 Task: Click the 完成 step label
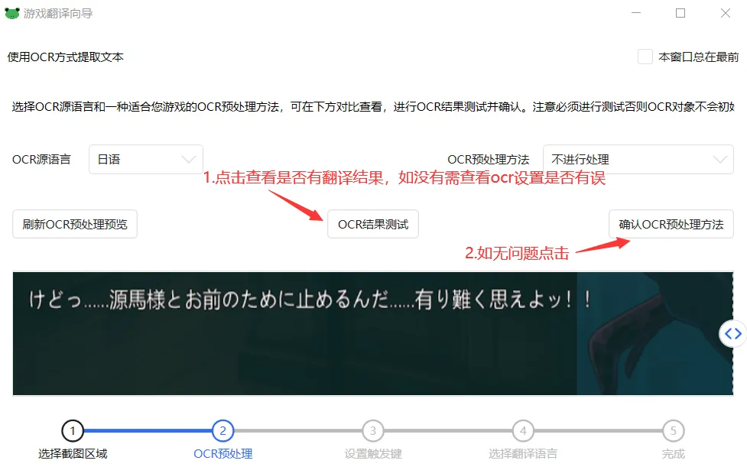(673, 453)
